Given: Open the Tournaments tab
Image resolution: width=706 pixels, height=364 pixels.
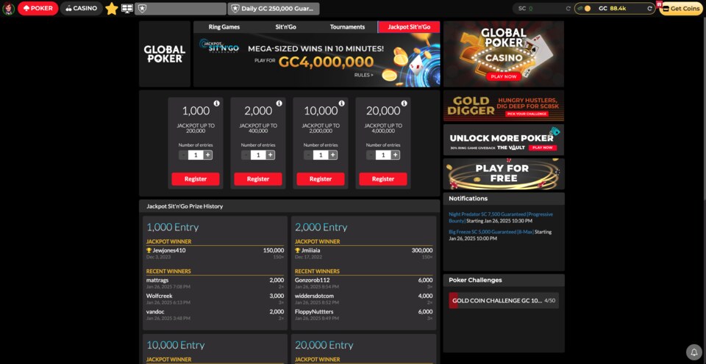Looking at the screenshot, I should [347, 27].
